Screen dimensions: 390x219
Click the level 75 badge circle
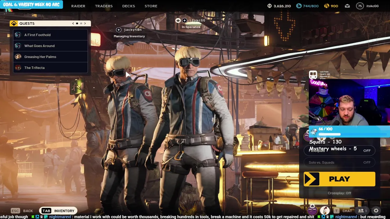pyautogui.click(x=360, y=6)
